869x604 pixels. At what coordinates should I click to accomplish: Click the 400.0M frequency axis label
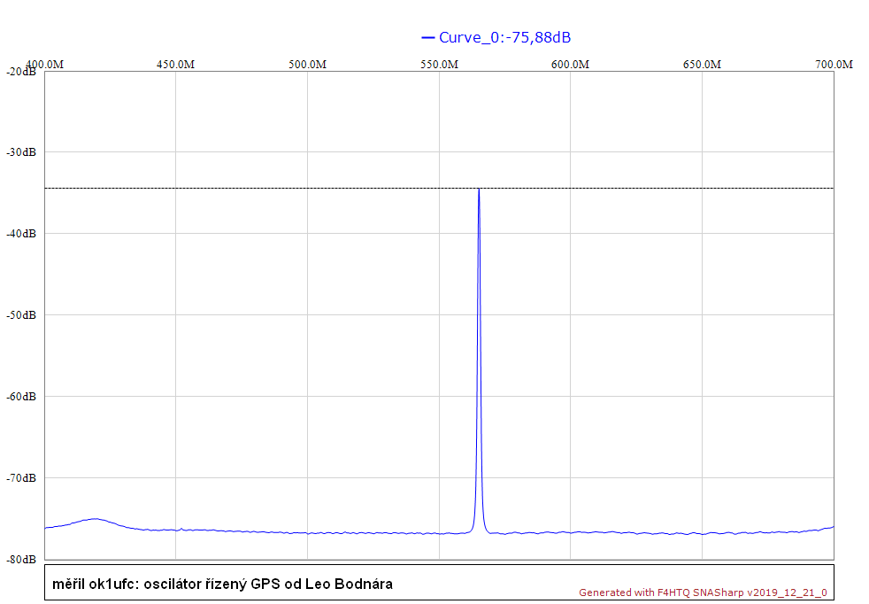coord(46,65)
